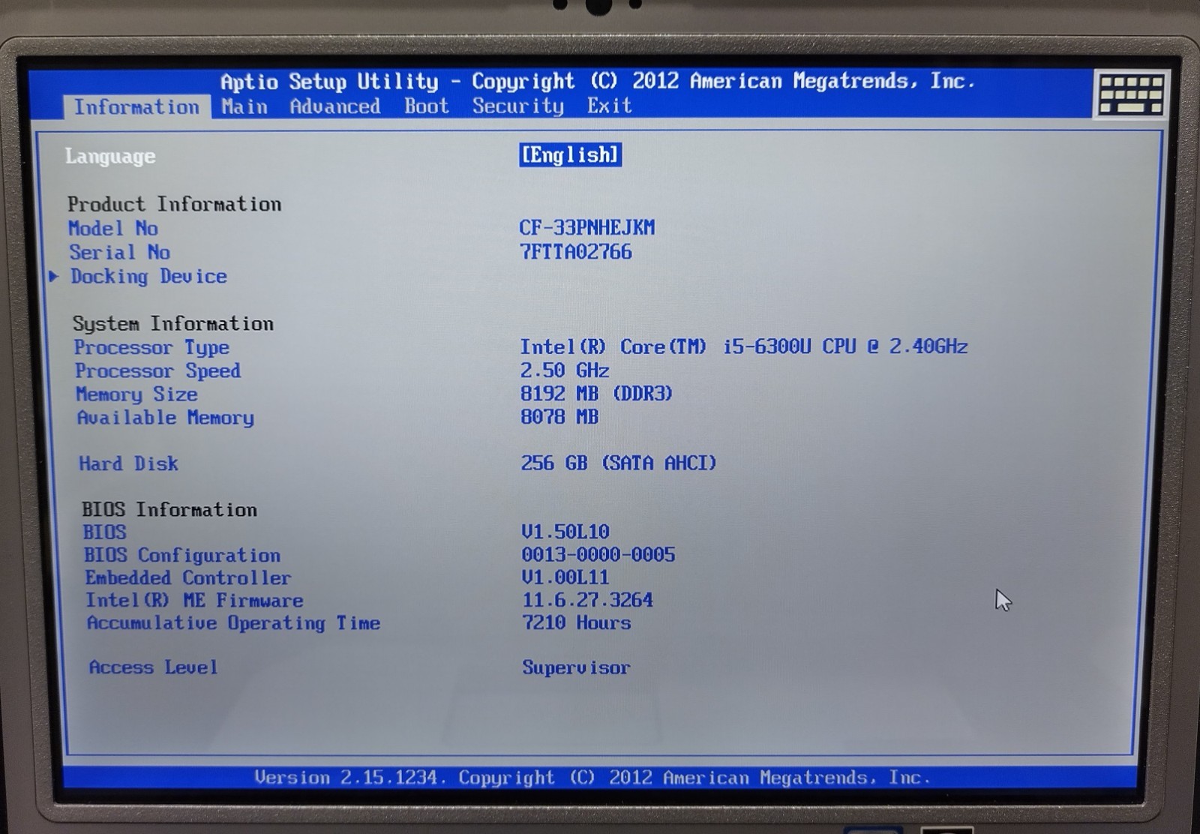Screen dimensions: 1200x834
Task: Click the Memory Size label
Action: tap(136, 394)
